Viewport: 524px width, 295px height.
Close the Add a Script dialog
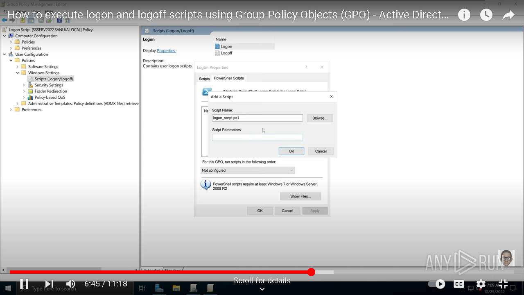(x=331, y=97)
